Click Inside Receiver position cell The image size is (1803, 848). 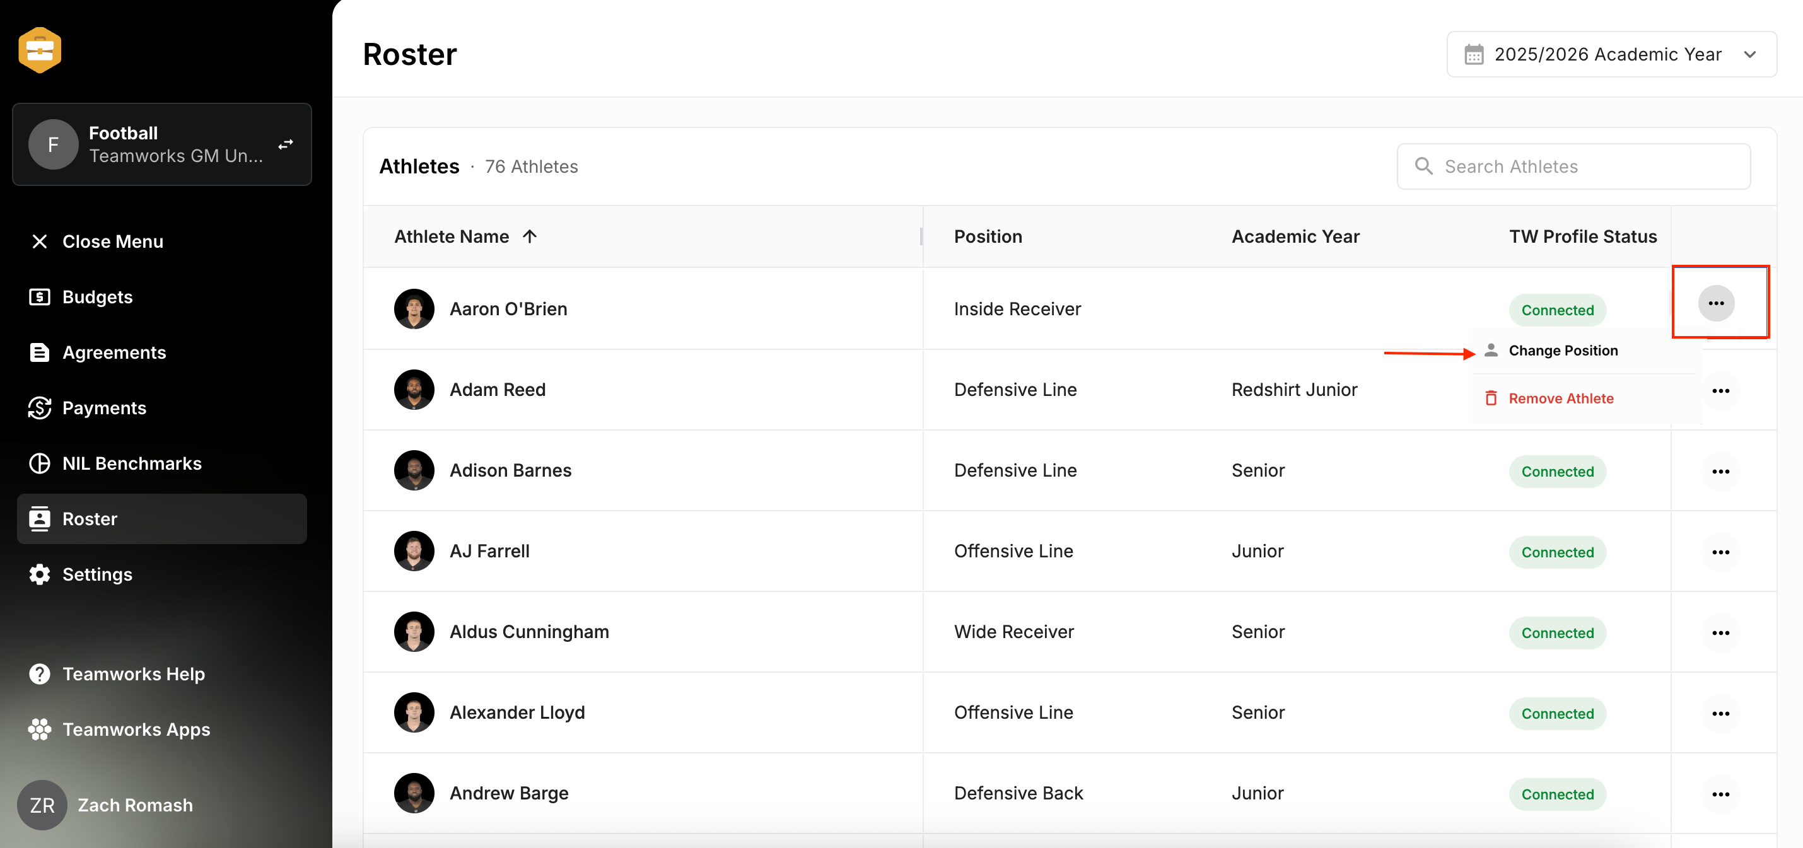click(1017, 308)
